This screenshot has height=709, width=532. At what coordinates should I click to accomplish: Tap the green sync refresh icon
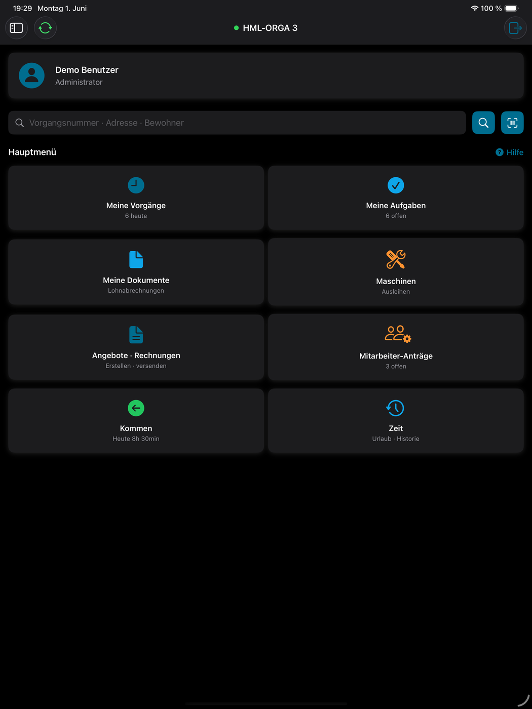pos(45,28)
